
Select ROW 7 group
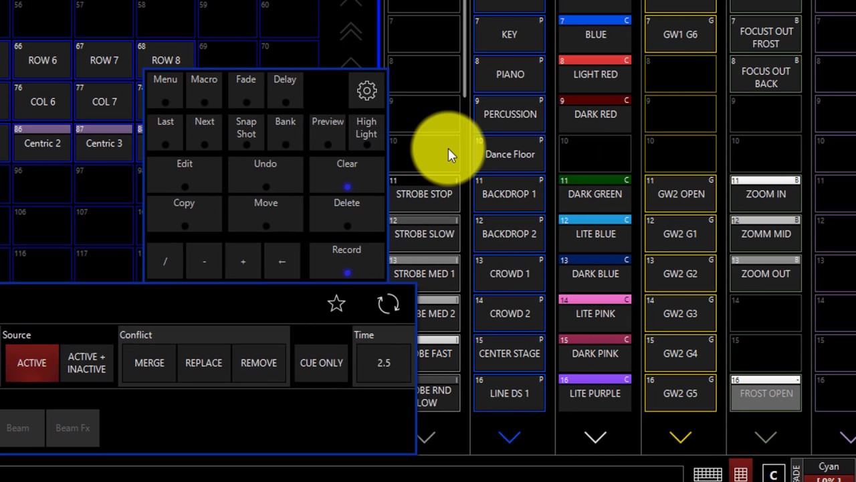point(104,60)
